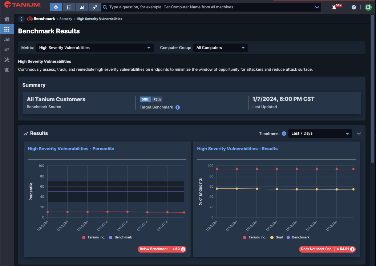The height and width of the screenshot is (266, 376).
Task: Toggle the Tanium Inc. legend in the Percentile chart
Action: coord(93,237)
